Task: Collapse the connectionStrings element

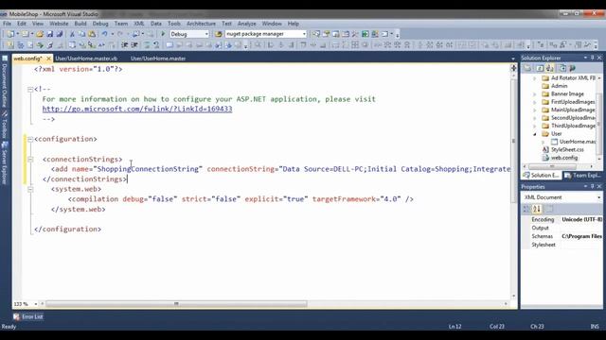Action: (30, 160)
